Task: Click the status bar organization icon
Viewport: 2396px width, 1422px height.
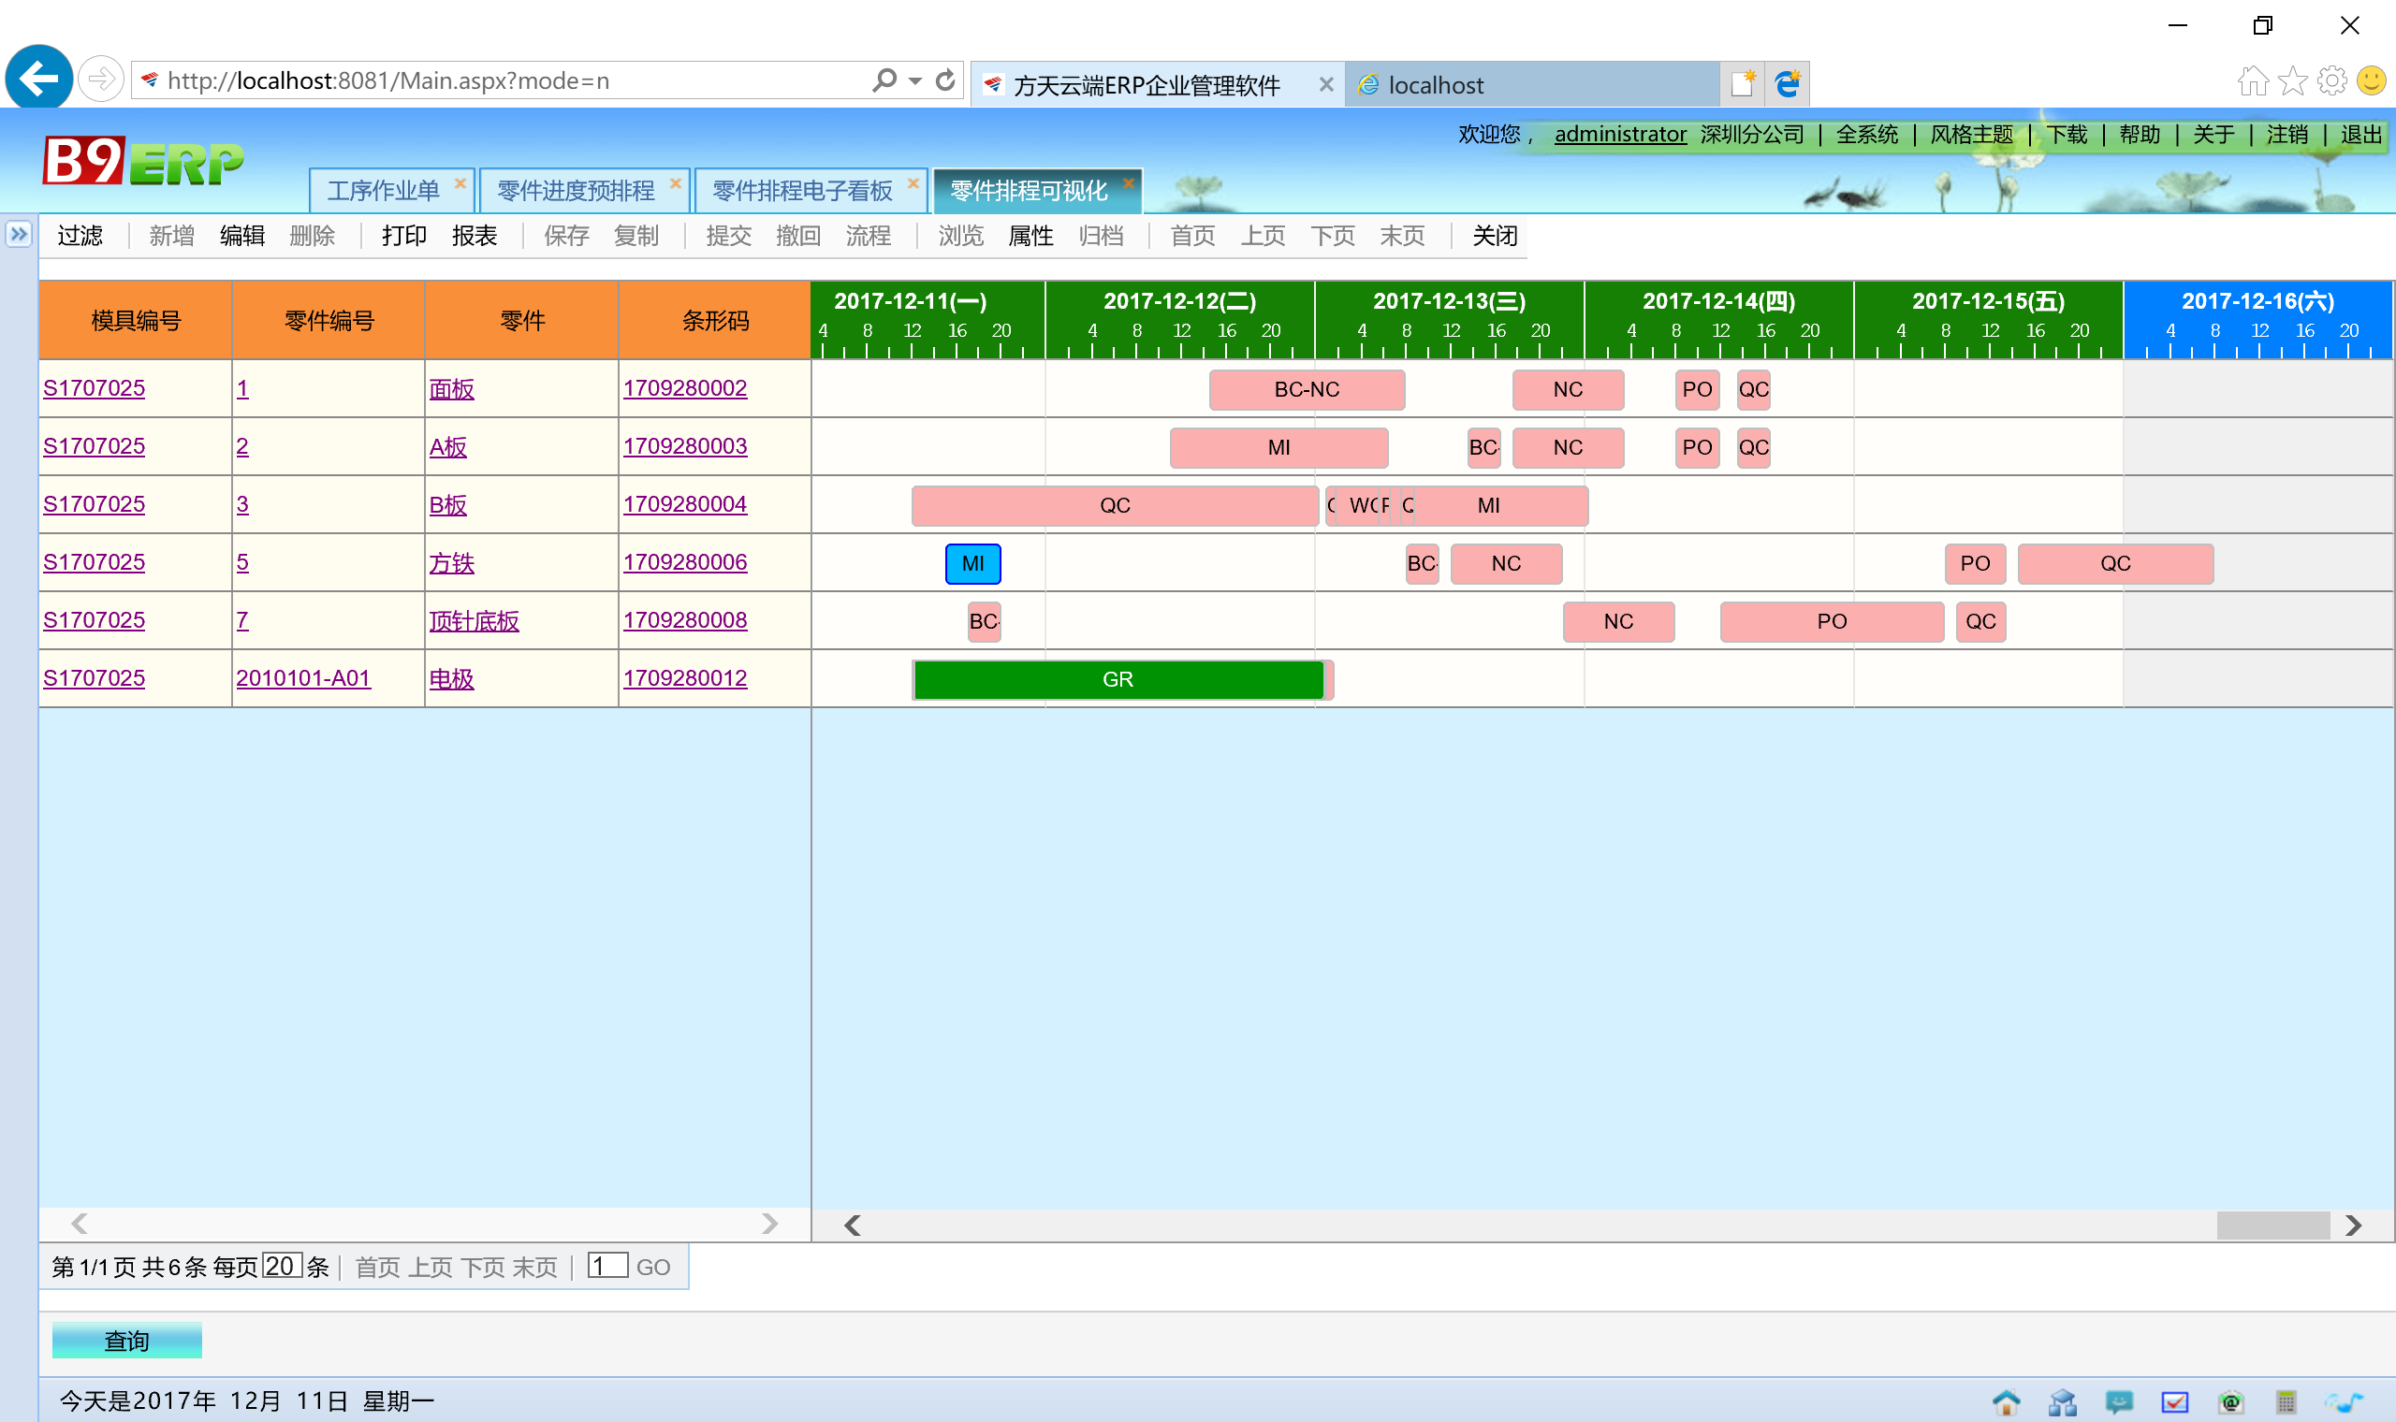Action: [x=2062, y=1401]
